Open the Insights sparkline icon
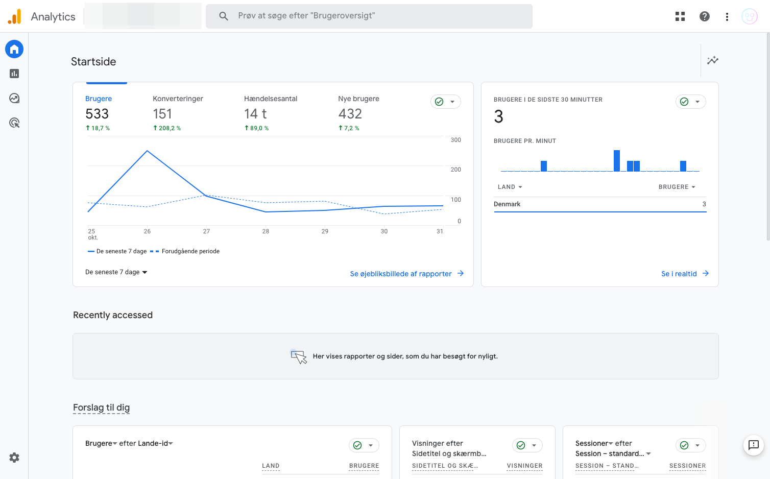This screenshot has height=479, width=770. click(713, 60)
